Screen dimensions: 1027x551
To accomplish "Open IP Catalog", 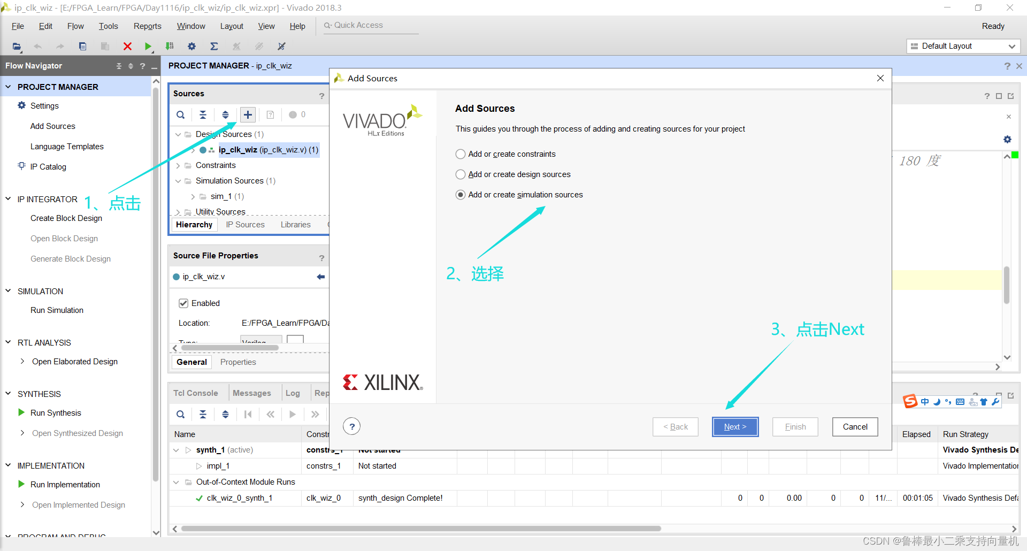I will 48,167.
